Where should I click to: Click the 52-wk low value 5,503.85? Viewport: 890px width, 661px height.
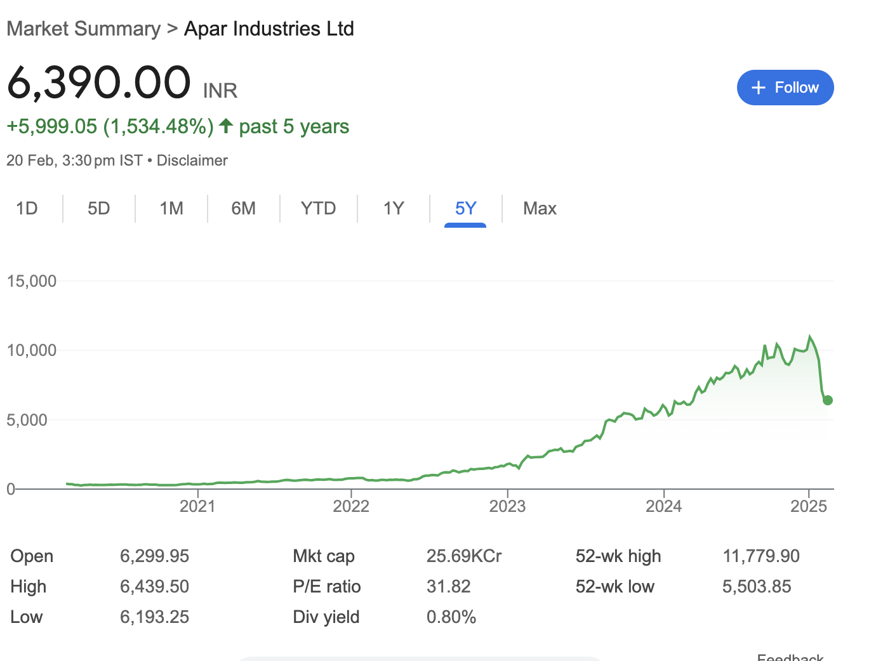(757, 587)
